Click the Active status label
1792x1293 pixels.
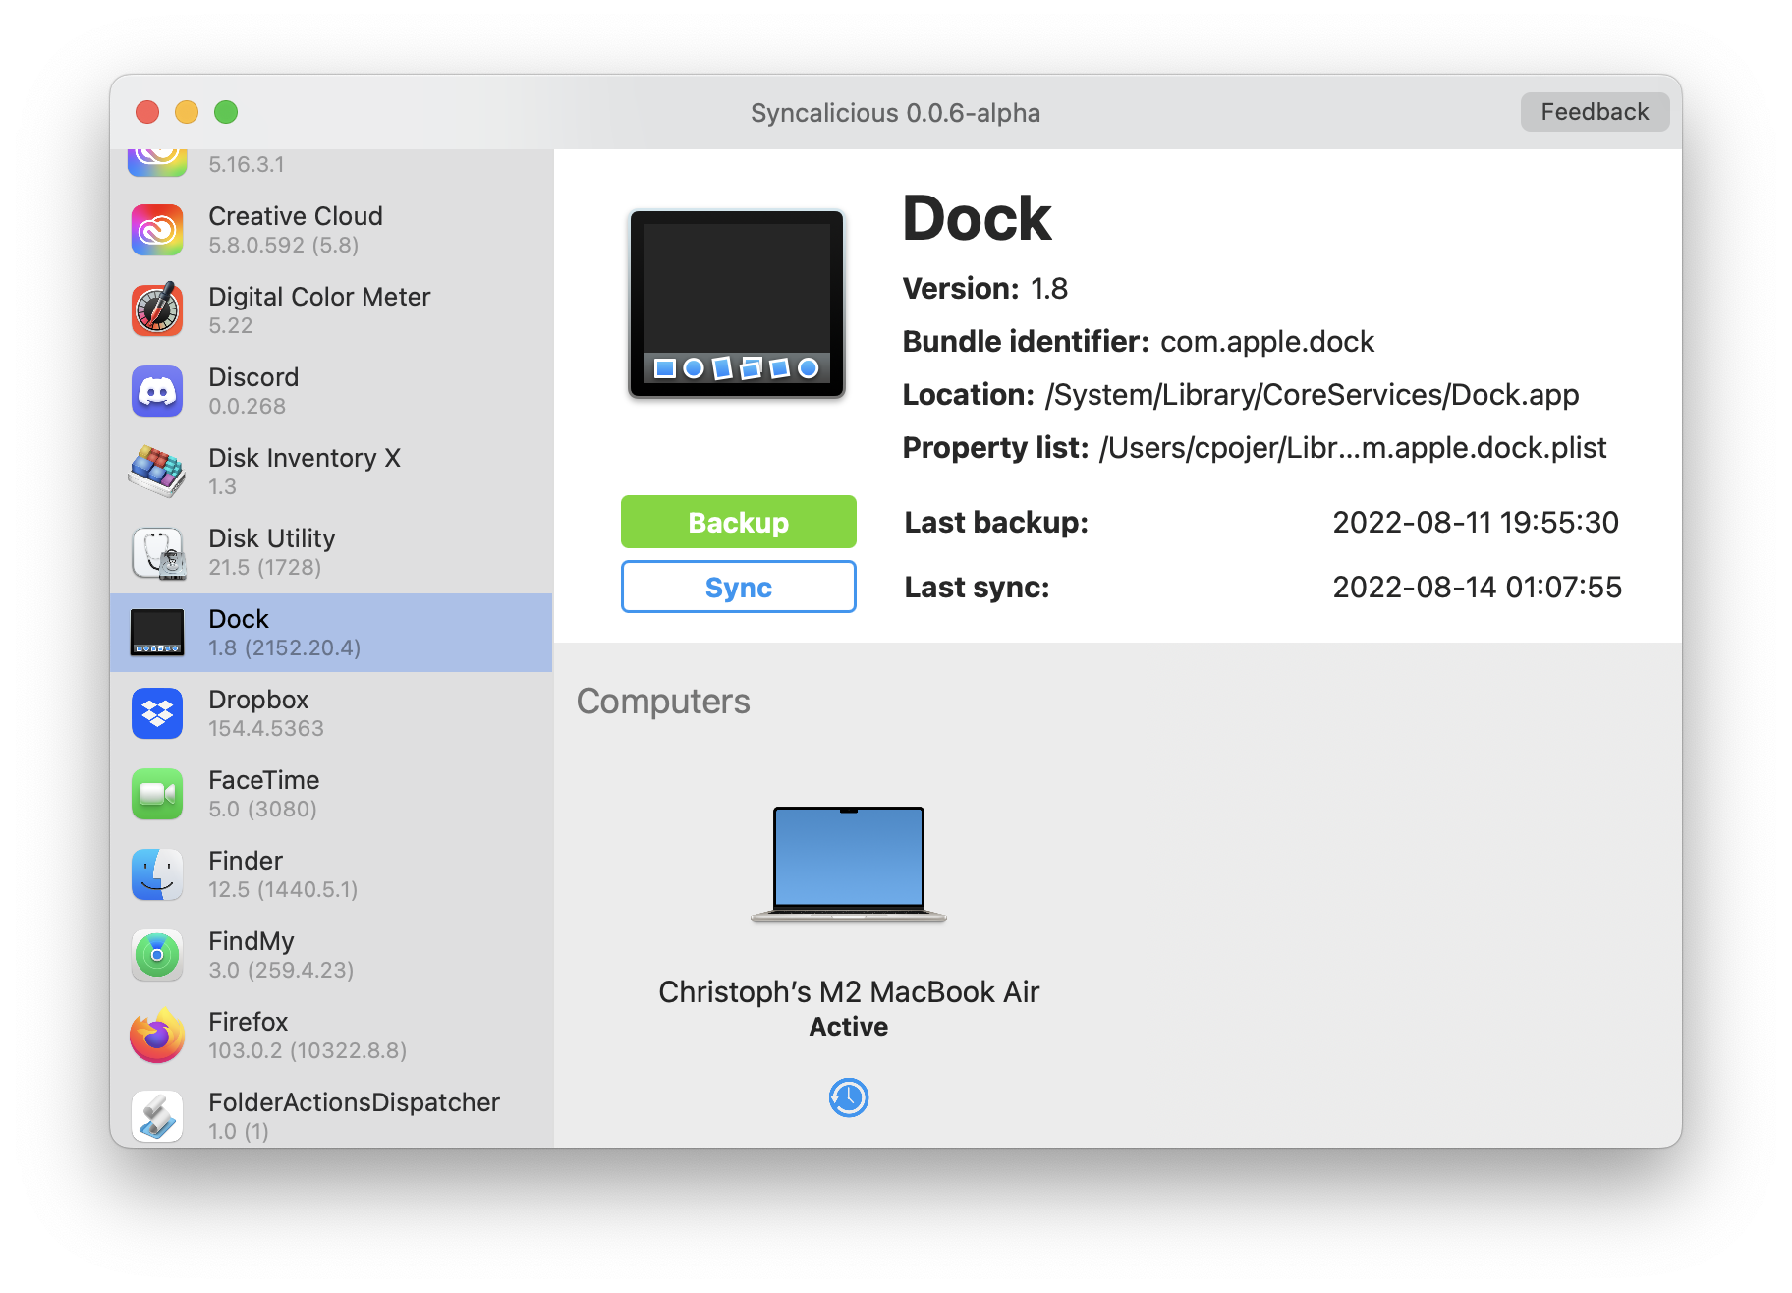click(849, 1027)
